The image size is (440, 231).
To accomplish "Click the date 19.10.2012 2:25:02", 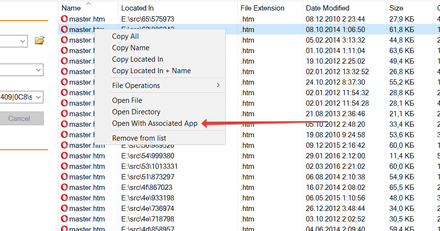I will (x=335, y=61).
